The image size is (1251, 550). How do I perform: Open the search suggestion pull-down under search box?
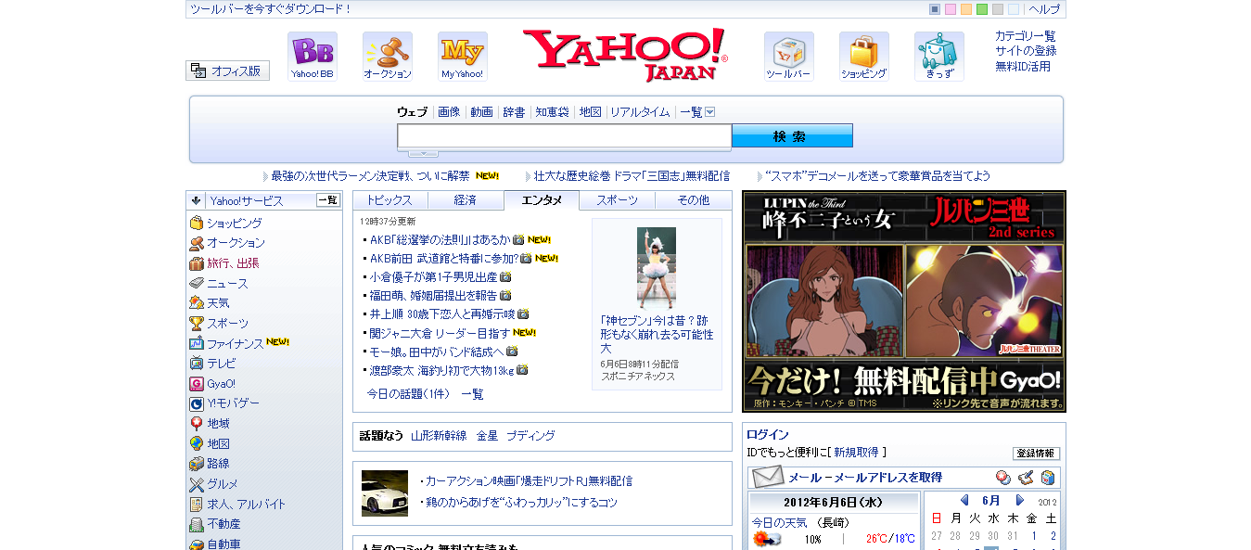coord(423,153)
